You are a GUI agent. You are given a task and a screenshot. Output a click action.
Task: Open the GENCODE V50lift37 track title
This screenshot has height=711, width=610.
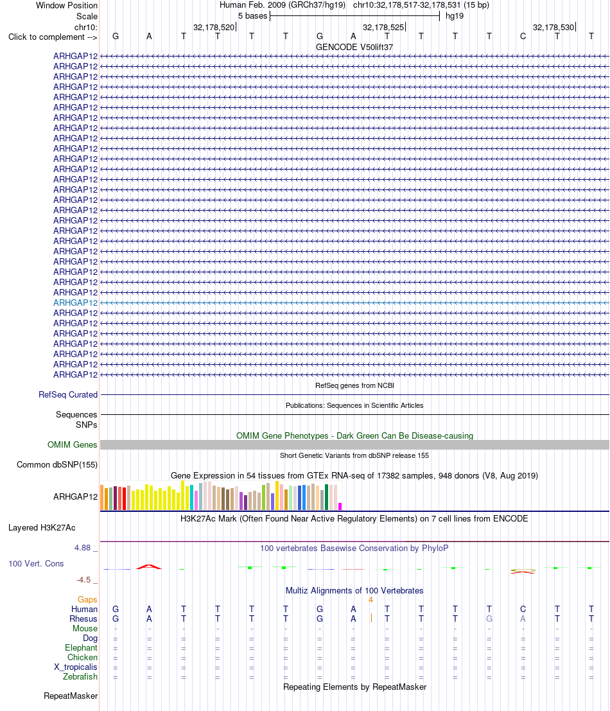(354, 47)
